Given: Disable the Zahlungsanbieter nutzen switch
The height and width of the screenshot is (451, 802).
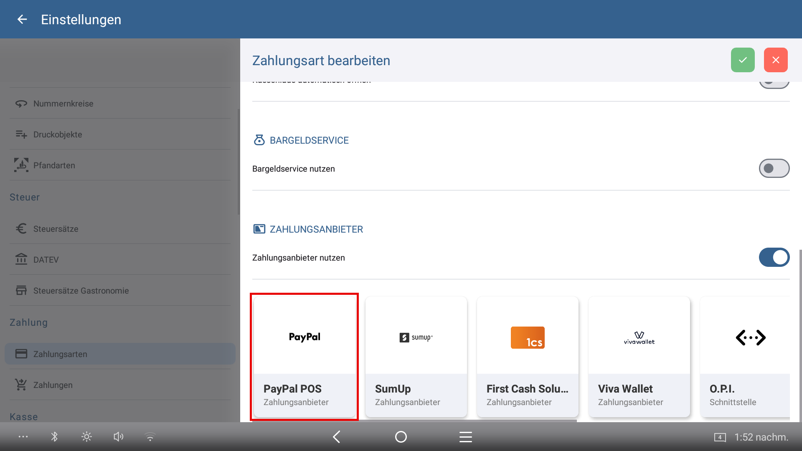Looking at the screenshot, I should [774, 257].
